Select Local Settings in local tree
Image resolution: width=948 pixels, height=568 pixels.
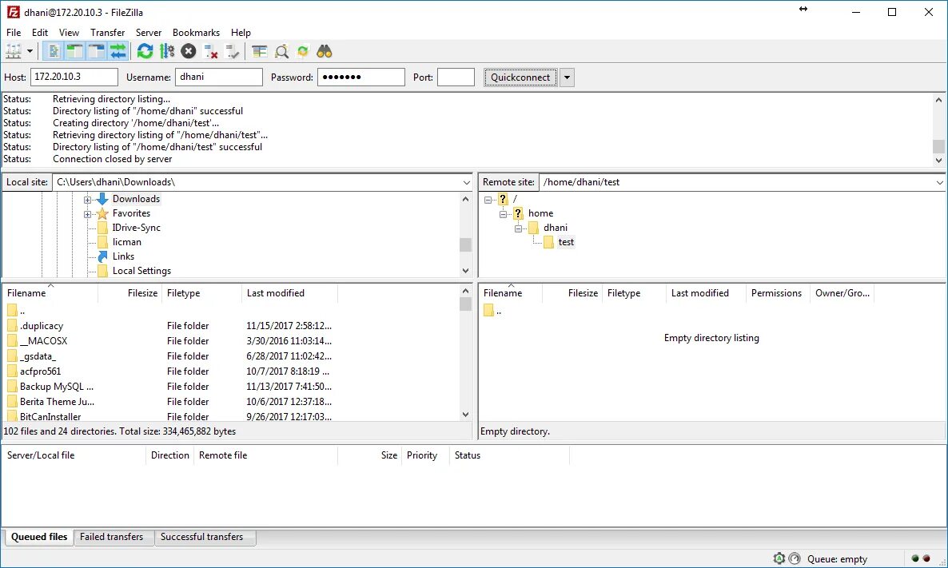point(141,272)
